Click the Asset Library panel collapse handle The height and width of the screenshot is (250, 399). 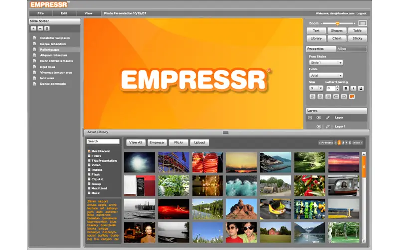click(x=226, y=132)
